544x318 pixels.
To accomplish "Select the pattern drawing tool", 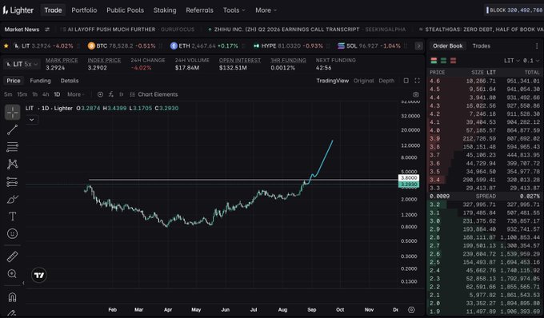I will [x=12, y=164].
